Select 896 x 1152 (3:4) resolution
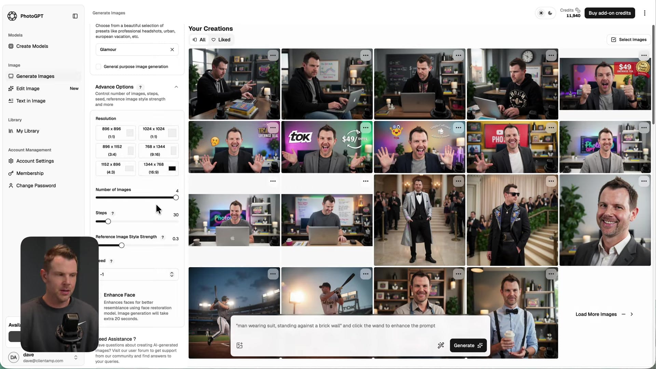Viewport: 656px width, 369px height. pos(116,150)
